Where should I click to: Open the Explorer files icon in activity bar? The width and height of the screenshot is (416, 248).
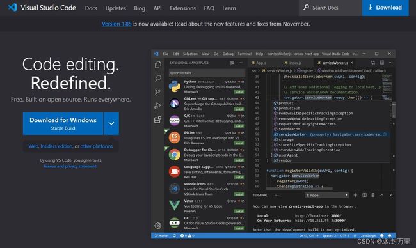158,65
